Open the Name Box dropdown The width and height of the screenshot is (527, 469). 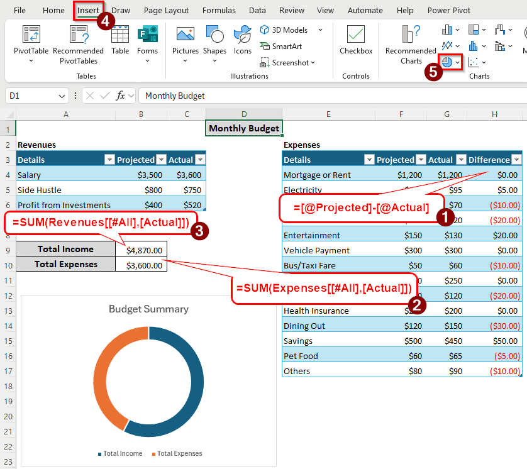click(x=62, y=96)
